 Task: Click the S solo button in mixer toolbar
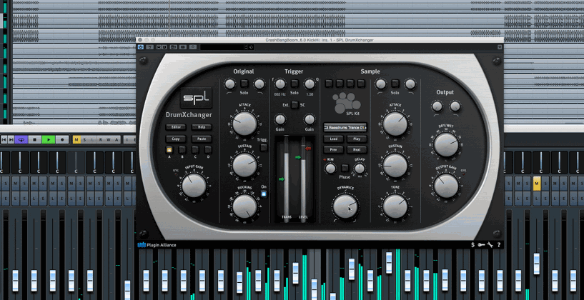(x=84, y=139)
